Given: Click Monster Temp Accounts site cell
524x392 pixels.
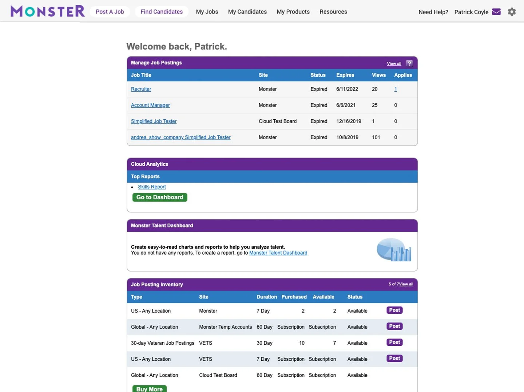Looking at the screenshot, I should click(225, 327).
